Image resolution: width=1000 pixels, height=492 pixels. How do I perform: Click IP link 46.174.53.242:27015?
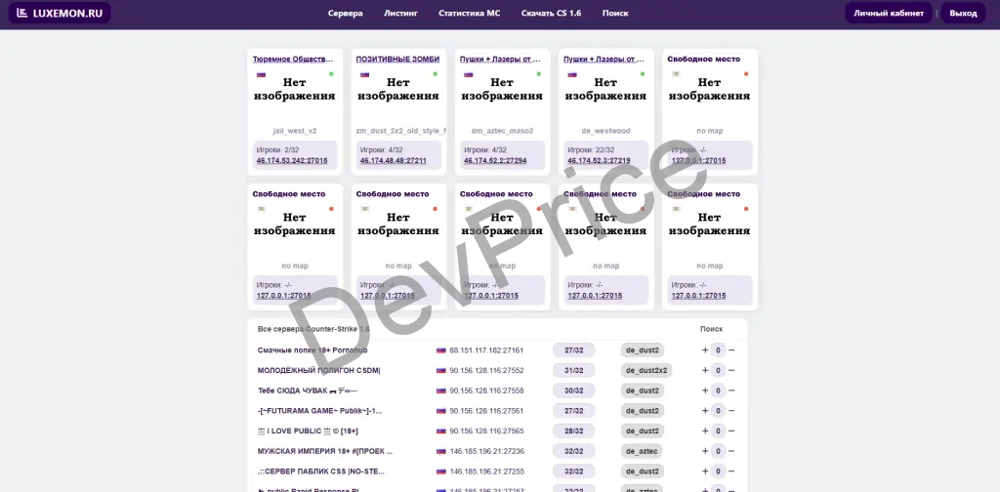click(292, 161)
